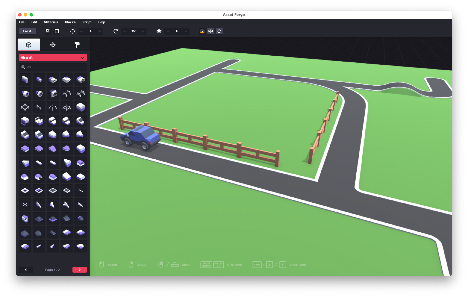Increase the grid layer number
The width and height of the screenshot is (468, 297).
coord(186,31)
